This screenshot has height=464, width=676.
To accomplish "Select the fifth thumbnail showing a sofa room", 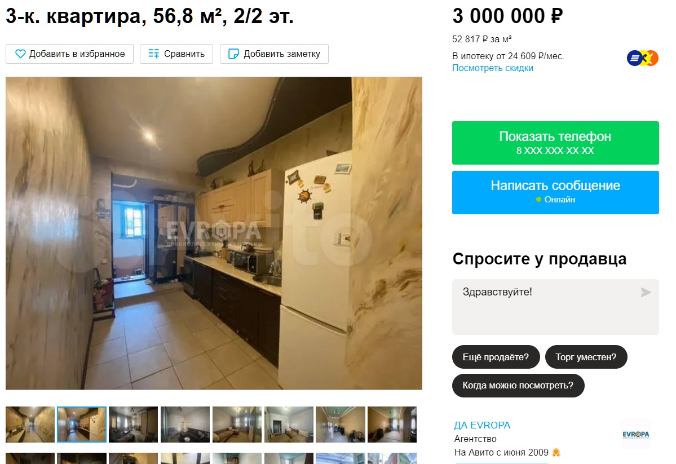I will pos(237,425).
